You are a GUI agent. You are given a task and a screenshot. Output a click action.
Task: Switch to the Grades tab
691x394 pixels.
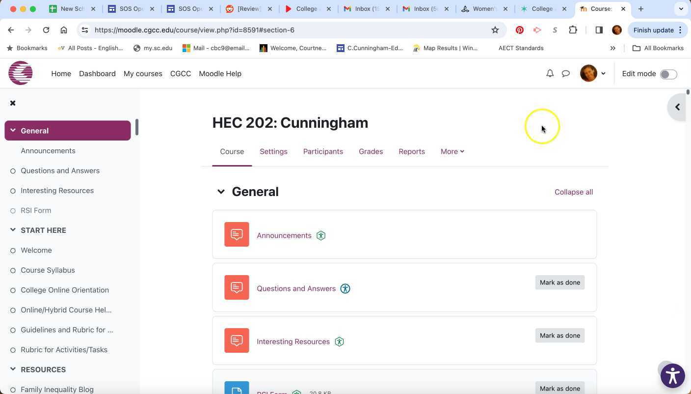pyautogui.click(x=371, y=151)
